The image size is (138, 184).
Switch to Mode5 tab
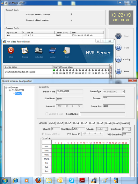click(x=84, y=123)
